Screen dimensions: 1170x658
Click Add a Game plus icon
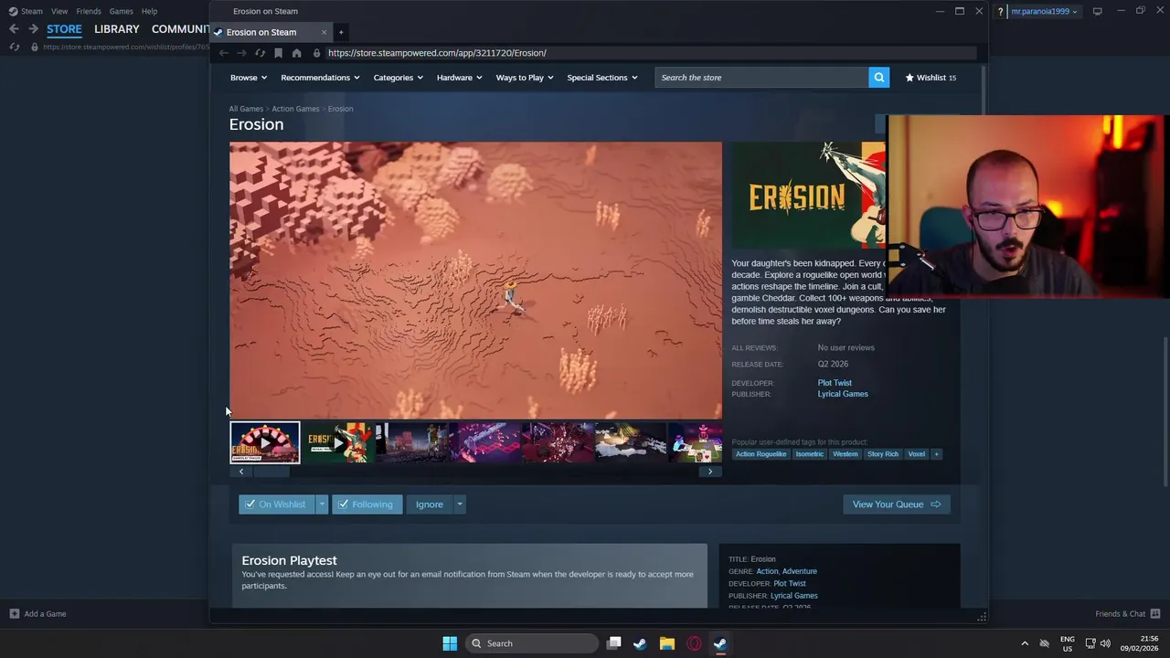pyautogui.click(x=14, y=614)
